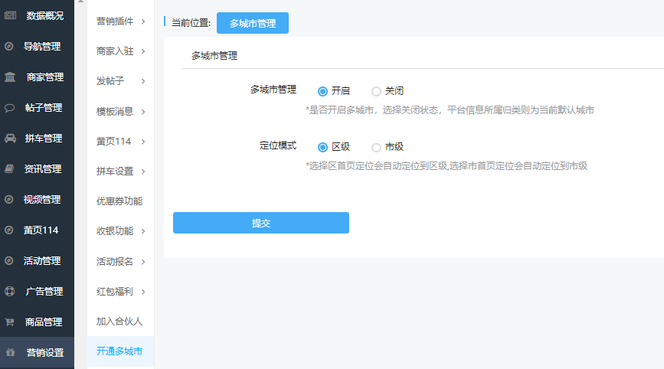Click the 帖子管理 speech bubble icon
Screen dimensions: 664x369
coord(9,107)
